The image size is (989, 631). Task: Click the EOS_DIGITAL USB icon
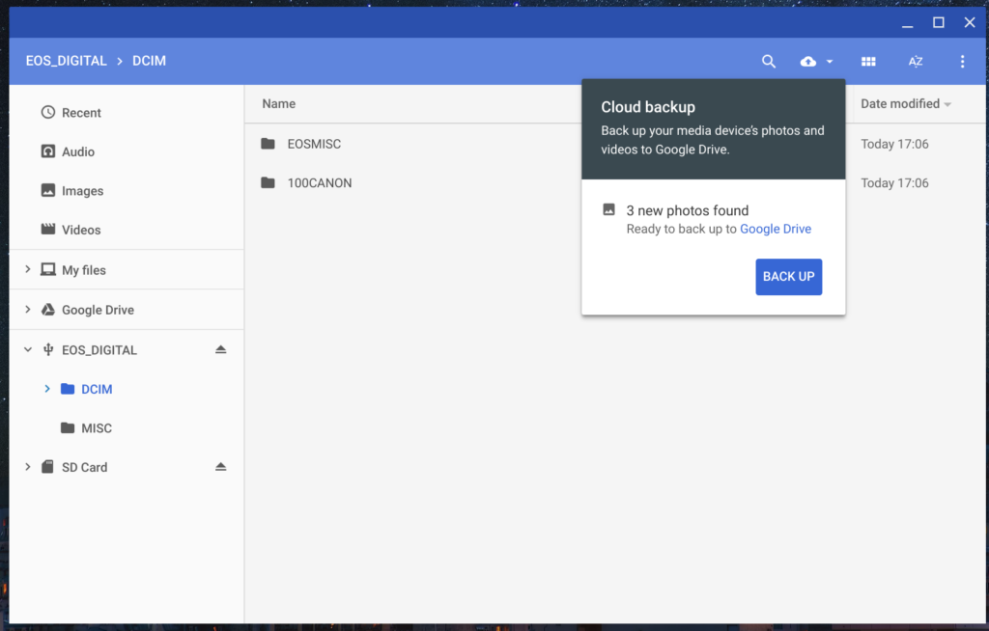[48, 349]
